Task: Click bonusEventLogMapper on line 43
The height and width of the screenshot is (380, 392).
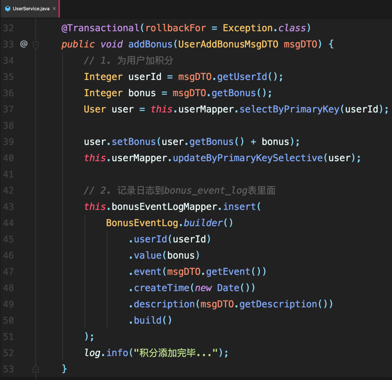Action: point(164,207)
